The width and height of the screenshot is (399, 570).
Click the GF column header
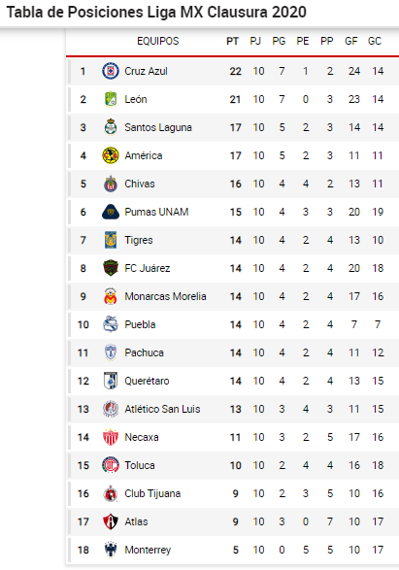click(351, 41)
